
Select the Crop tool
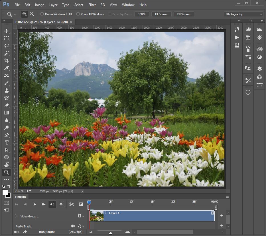click(x=6, y=61)
